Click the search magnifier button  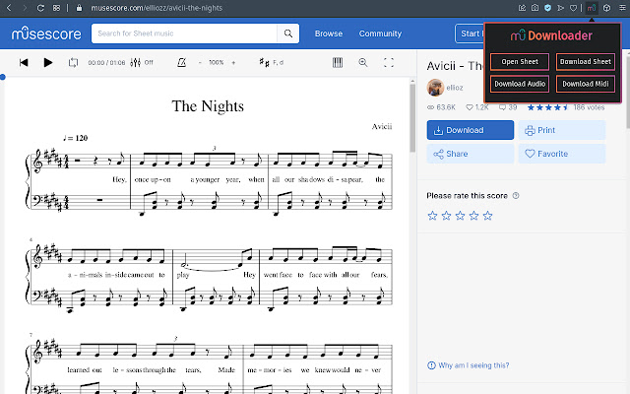(x=288, y=33)
